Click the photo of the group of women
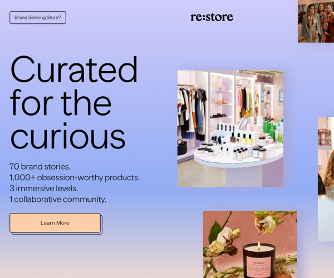 [x=316, y=21]
